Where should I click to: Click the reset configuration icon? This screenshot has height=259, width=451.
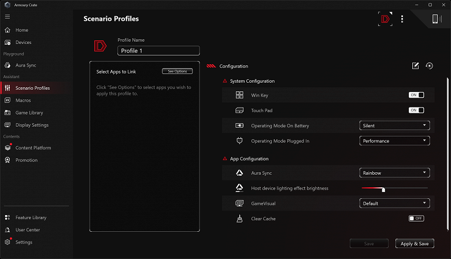tap(429, 66)
